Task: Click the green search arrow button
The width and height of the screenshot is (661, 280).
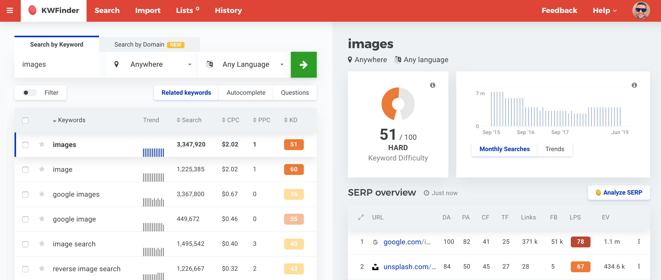Action: tap(304, 65)
